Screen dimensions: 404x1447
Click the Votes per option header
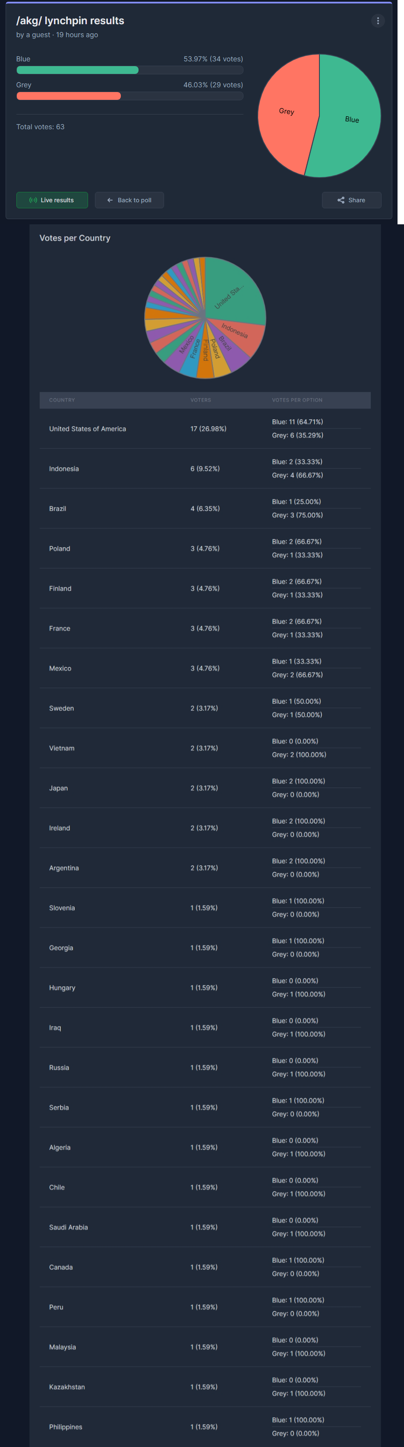(x=297, y=400)
